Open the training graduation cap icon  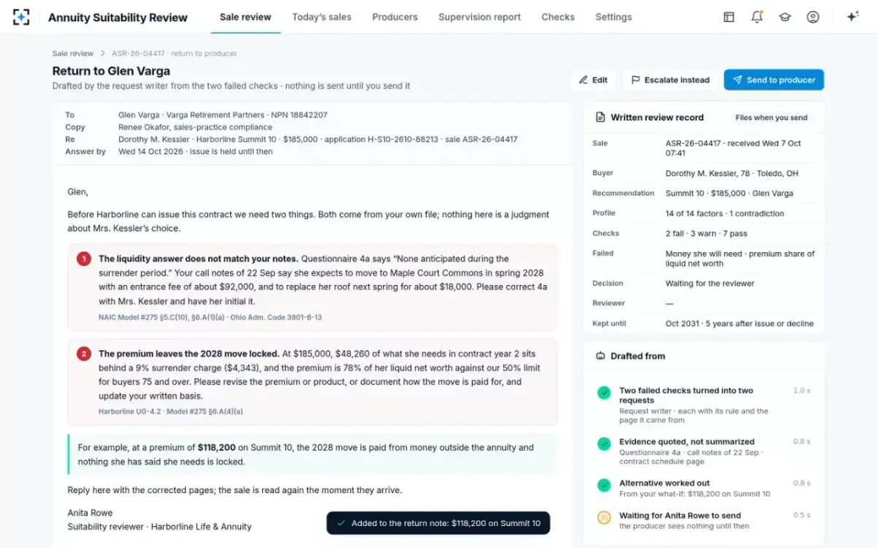click(x=785, y=17)
